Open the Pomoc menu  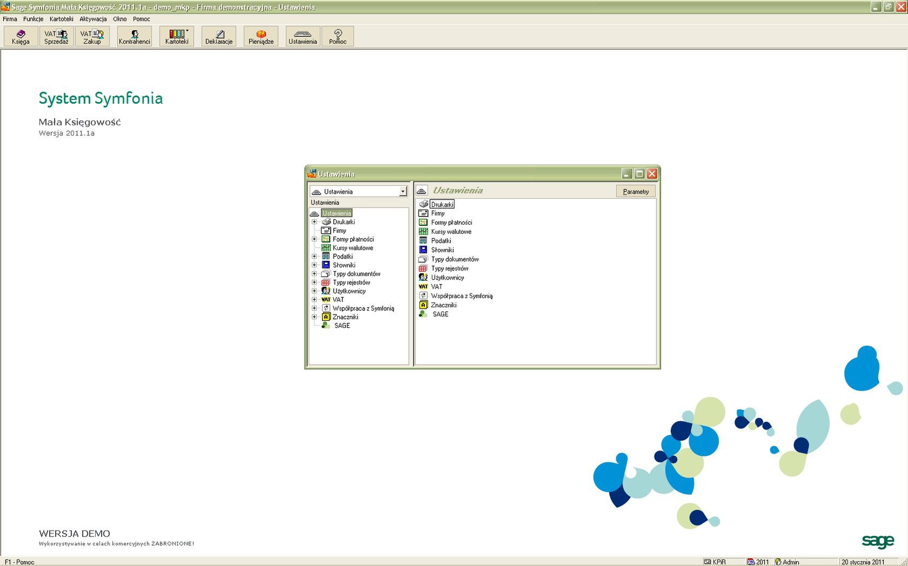click(142, 19)
